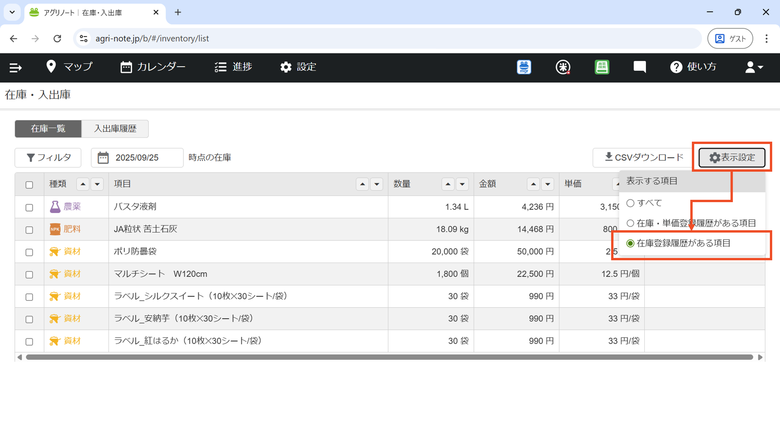
Task: Check the JA粒状 苦土石灰 row checkbox
Action: click(29, 230)
